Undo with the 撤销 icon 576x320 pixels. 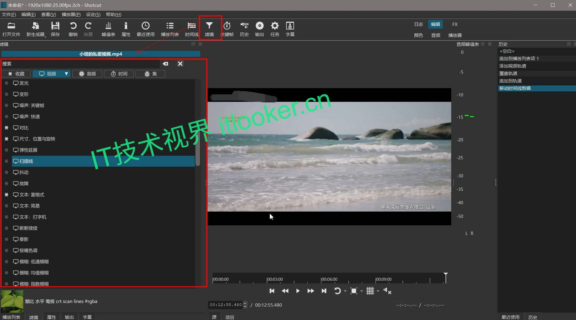73,29
